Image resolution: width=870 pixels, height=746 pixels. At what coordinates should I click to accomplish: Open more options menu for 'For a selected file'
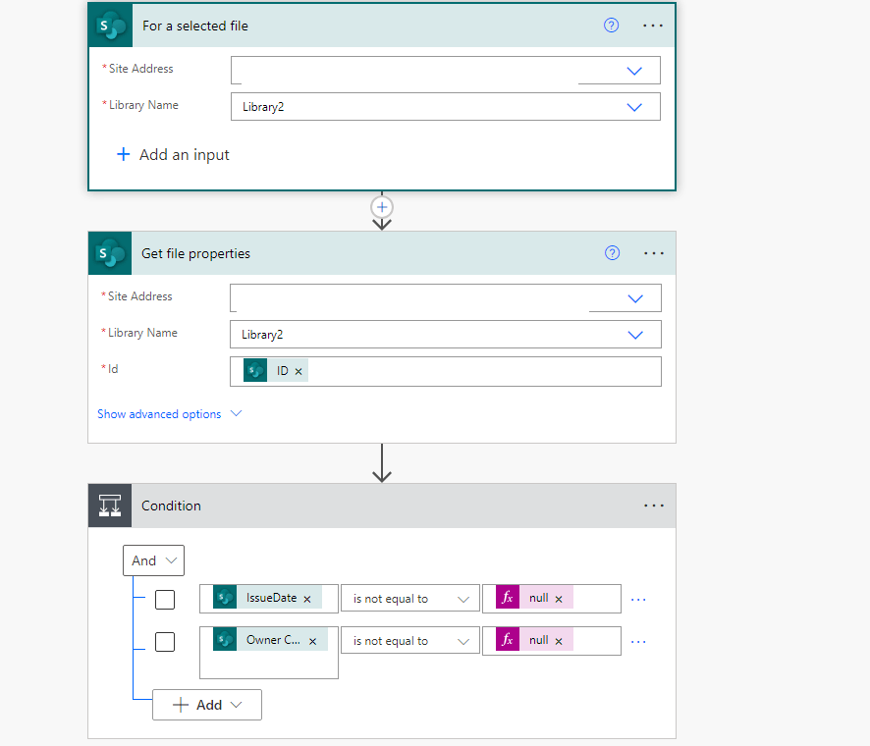coord(652,26)
